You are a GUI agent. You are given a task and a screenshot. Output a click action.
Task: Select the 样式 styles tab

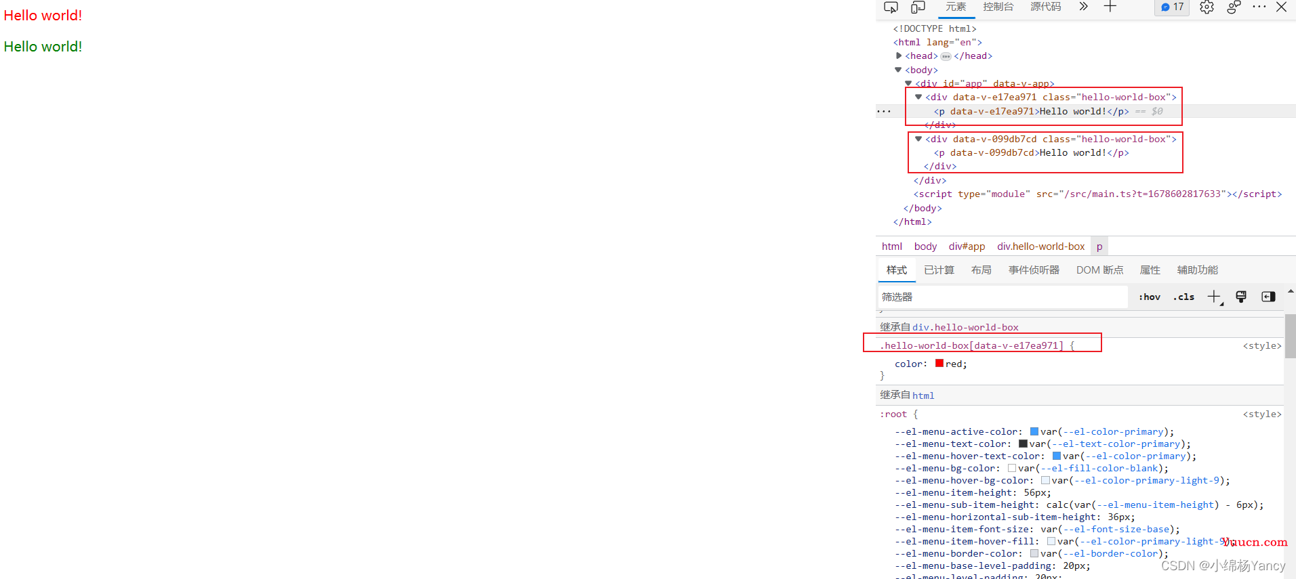click(x=897, y=270)
